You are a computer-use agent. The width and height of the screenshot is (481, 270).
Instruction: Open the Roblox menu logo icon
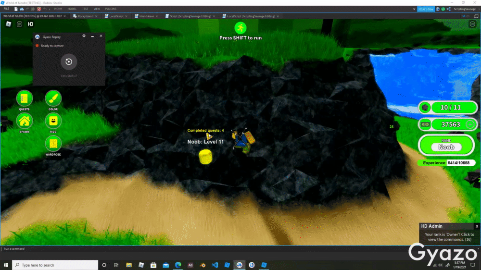[8, 24]
